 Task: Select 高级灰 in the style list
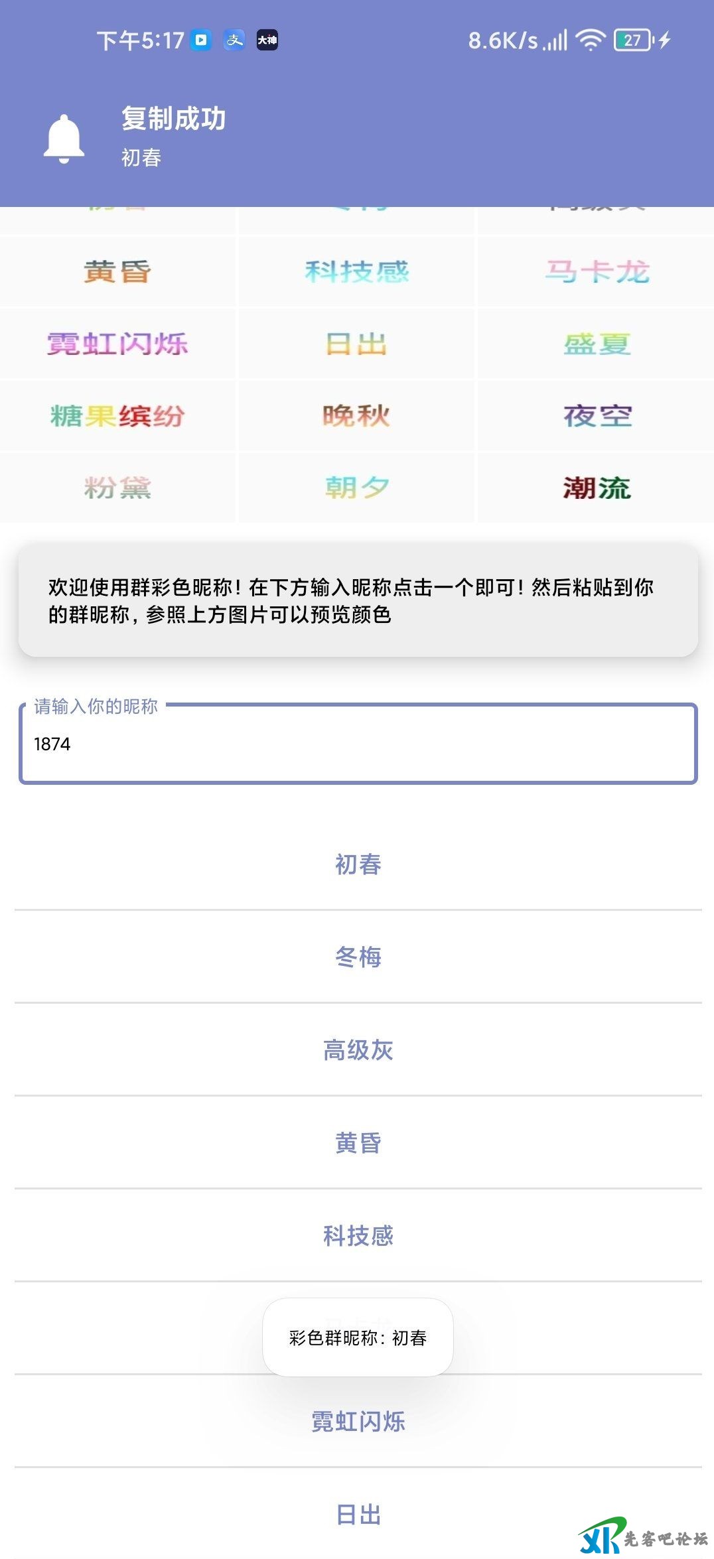[358, 1050]
